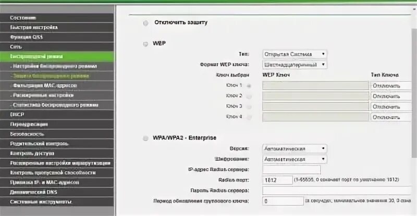
Task: Choose the 'Ключ 2' radio button
Action: (x=249, y=96)
